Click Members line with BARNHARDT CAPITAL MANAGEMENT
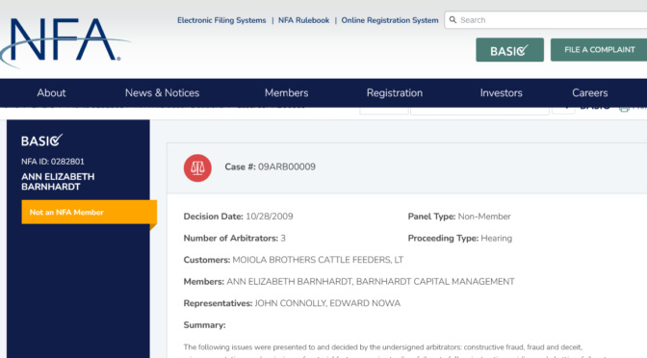Screen dimensions: 647x358 click(x=349, y=281)
